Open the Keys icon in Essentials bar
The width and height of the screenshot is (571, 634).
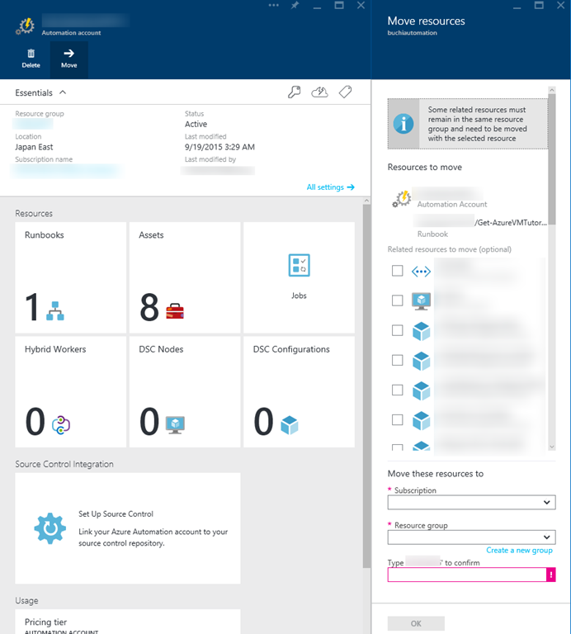click(295, 92)
